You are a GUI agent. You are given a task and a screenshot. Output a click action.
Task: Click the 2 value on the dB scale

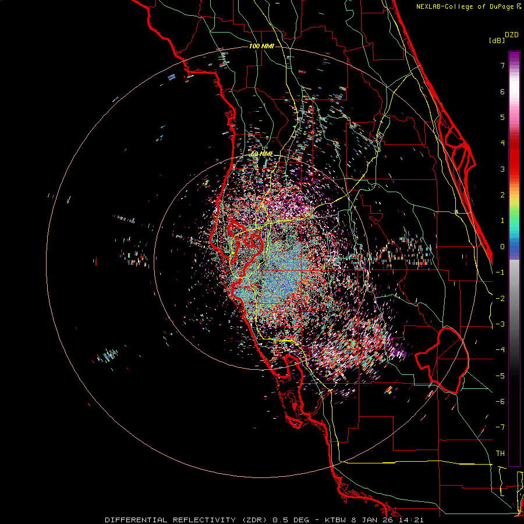pos(502,195)
